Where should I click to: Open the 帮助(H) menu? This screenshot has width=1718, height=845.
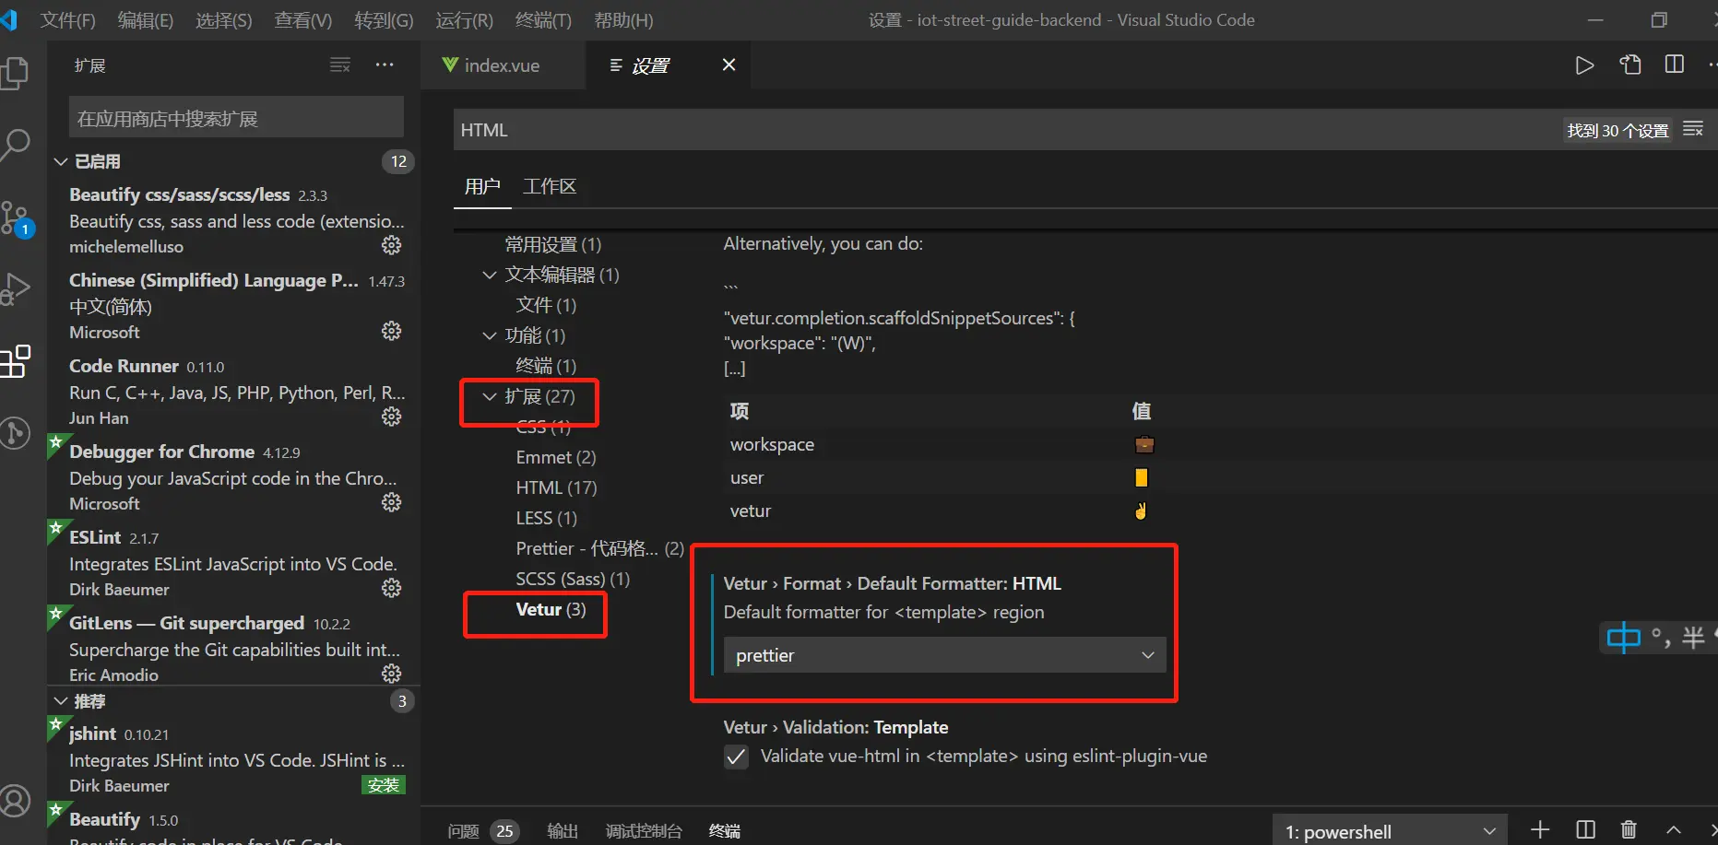(623, 20)
